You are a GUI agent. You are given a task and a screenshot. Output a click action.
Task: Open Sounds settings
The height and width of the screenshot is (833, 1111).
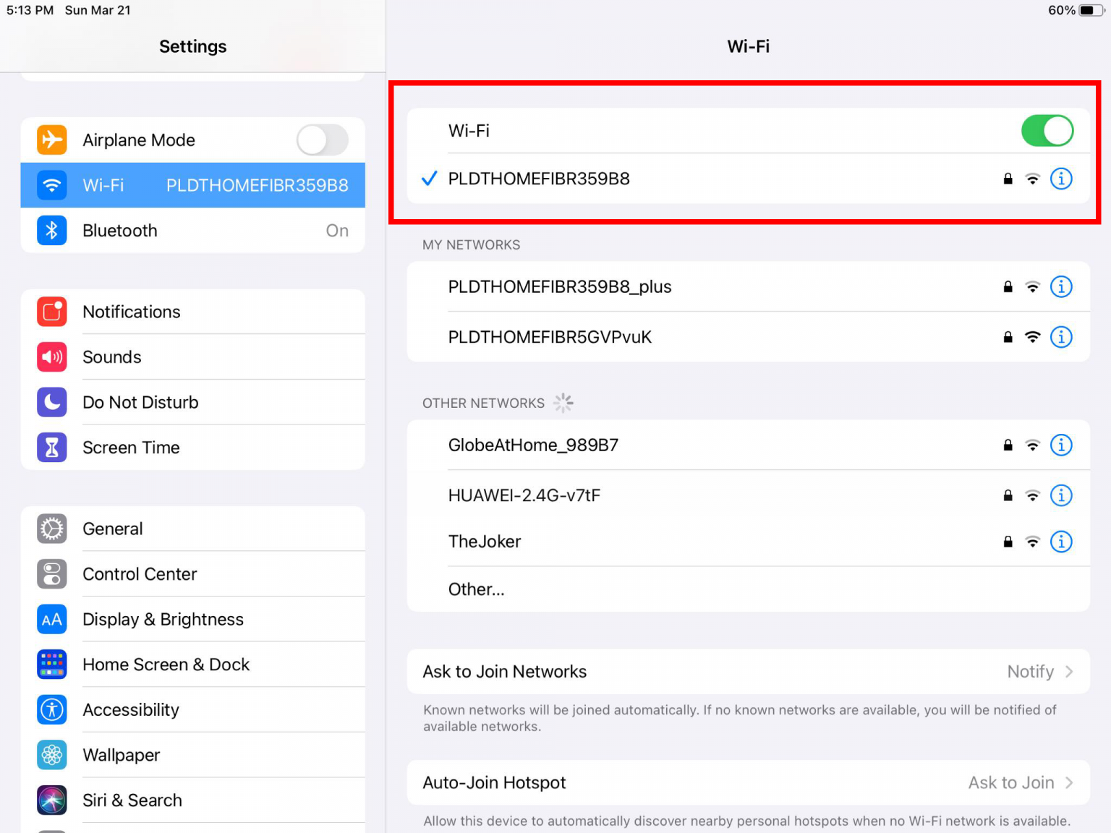coord(112,356)
